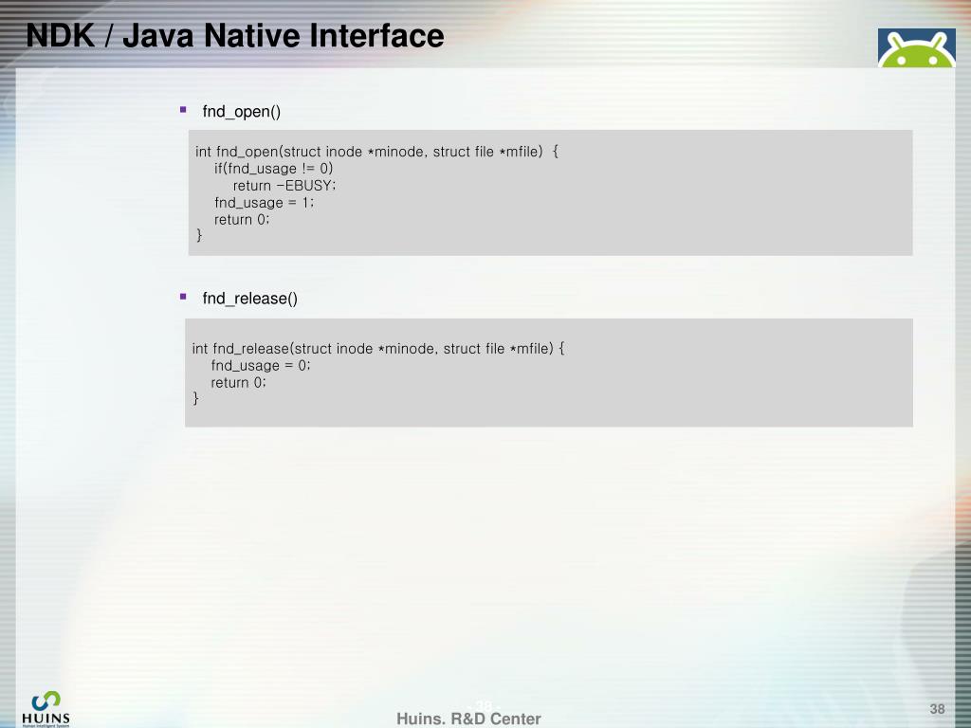Click the page number 38 at bottom right
This screenshot has width=971, height=728.
(x=937, y=709)
